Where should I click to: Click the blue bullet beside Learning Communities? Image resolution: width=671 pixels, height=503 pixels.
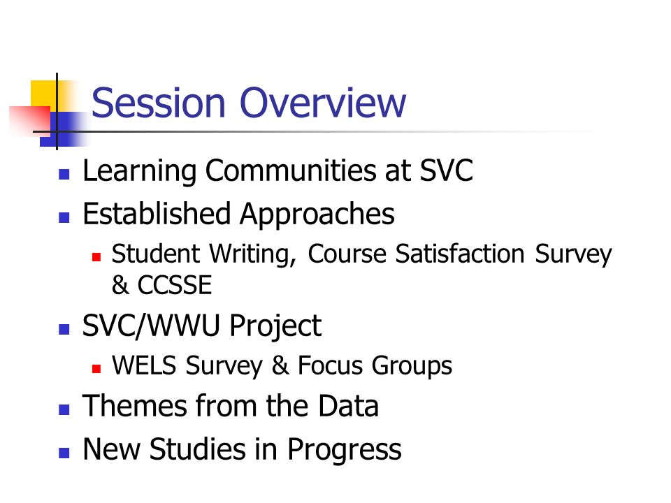click(64, 174)
